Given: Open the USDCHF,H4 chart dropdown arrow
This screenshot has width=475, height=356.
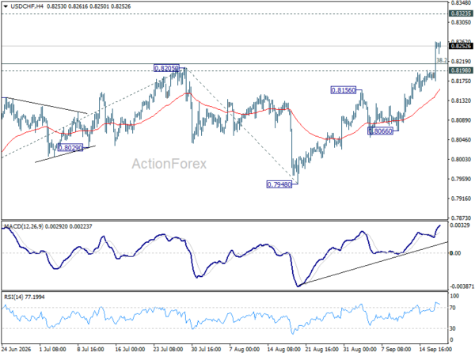Looking at the screenshot, I should pos(6,6).
